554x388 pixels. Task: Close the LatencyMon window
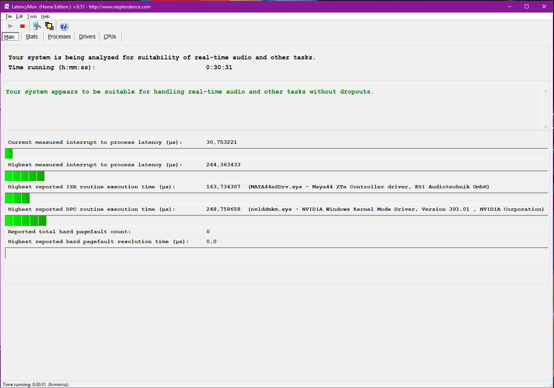pyautogui.click(x=544, y=6)
